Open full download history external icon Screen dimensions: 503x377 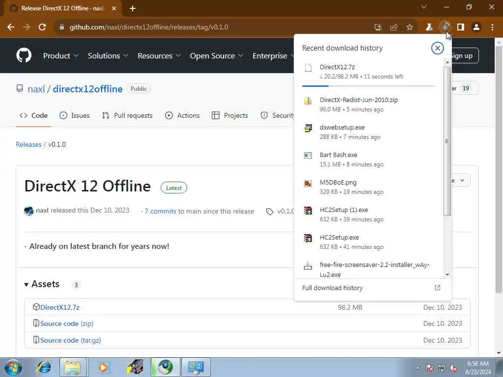pyautogui.click(x=438, y=288)
